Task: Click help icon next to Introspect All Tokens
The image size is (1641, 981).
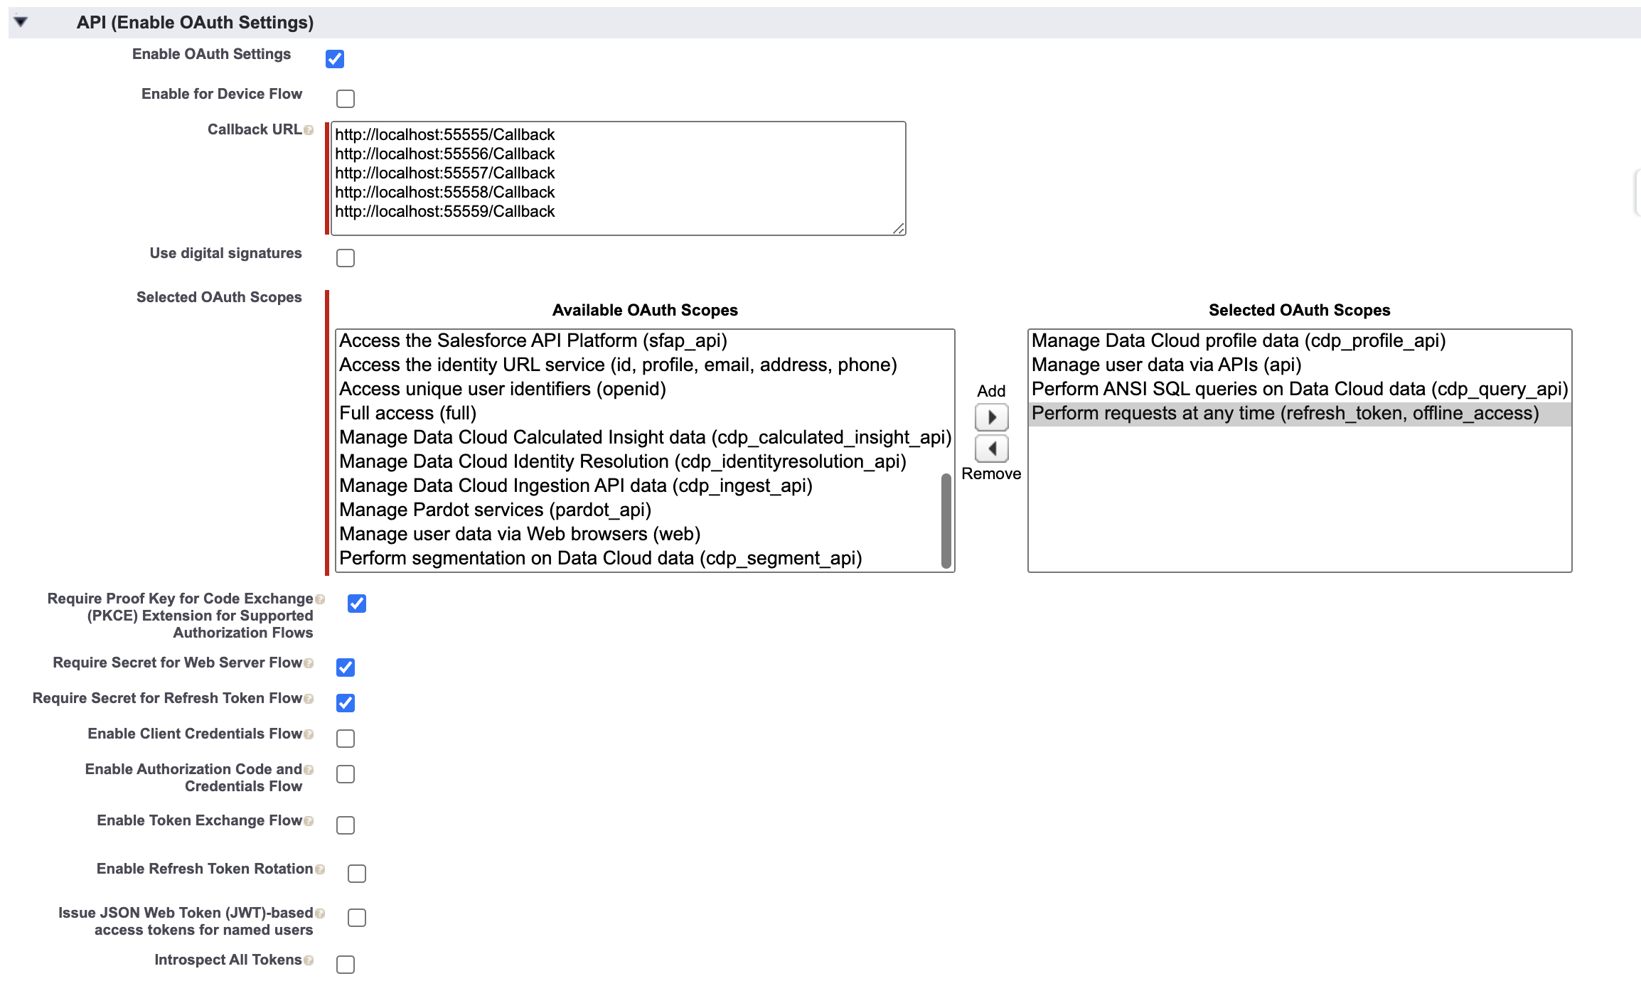Action: pyautogui.click(x=311, y=960)
